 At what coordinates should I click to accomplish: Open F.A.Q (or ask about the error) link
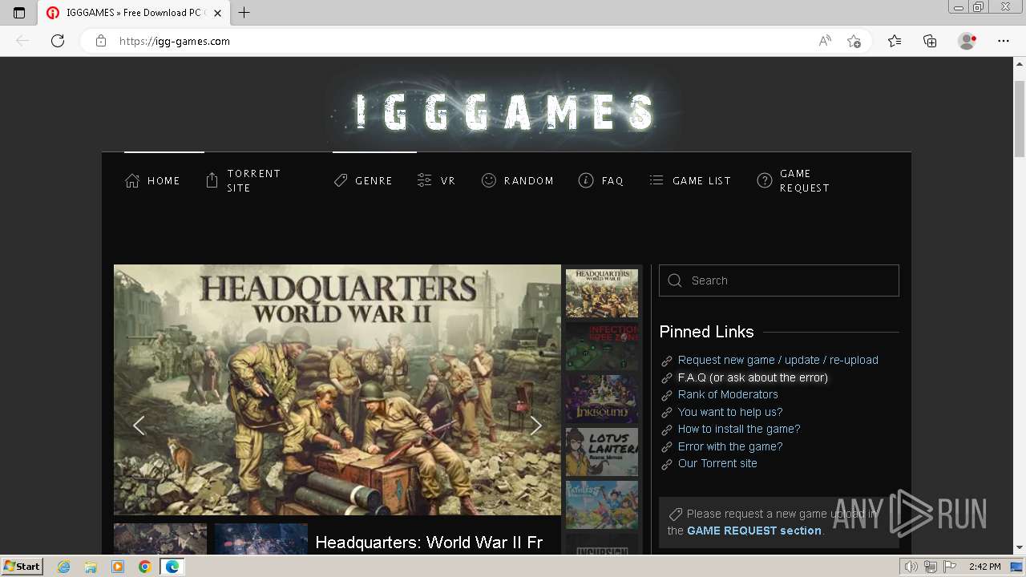tap(753, 377)
